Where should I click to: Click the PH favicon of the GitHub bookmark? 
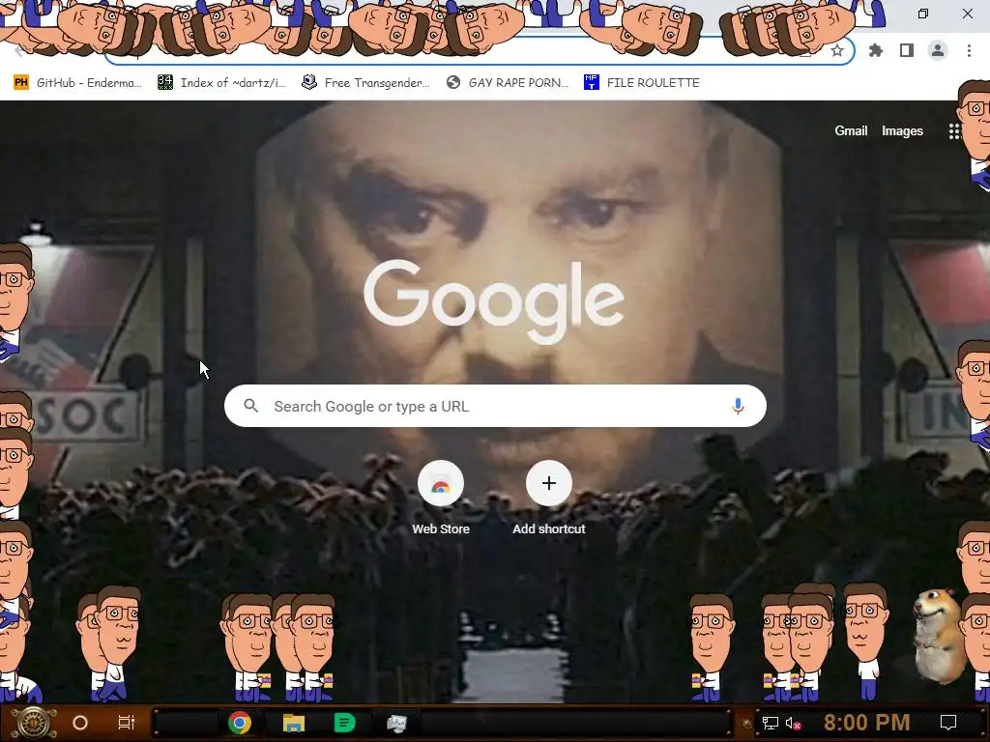21,83
